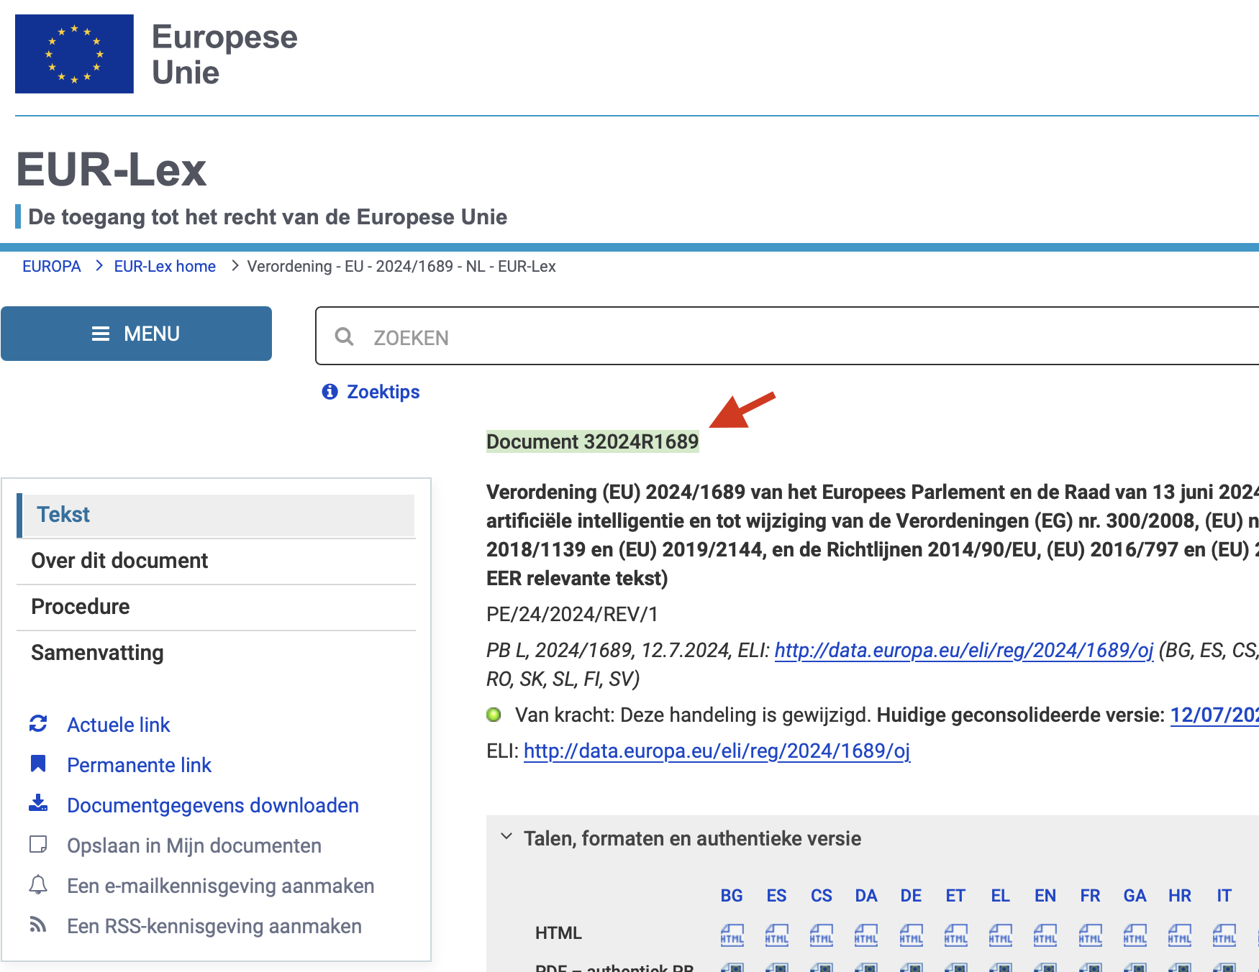Select the ET language header
1259x972 pixels.
coord(955,896)
